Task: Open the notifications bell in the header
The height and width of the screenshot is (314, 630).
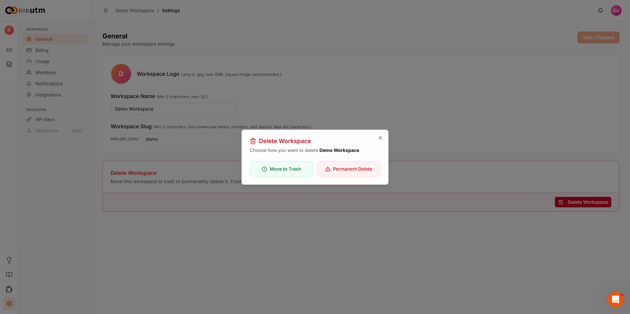Action: coord(600,10)
